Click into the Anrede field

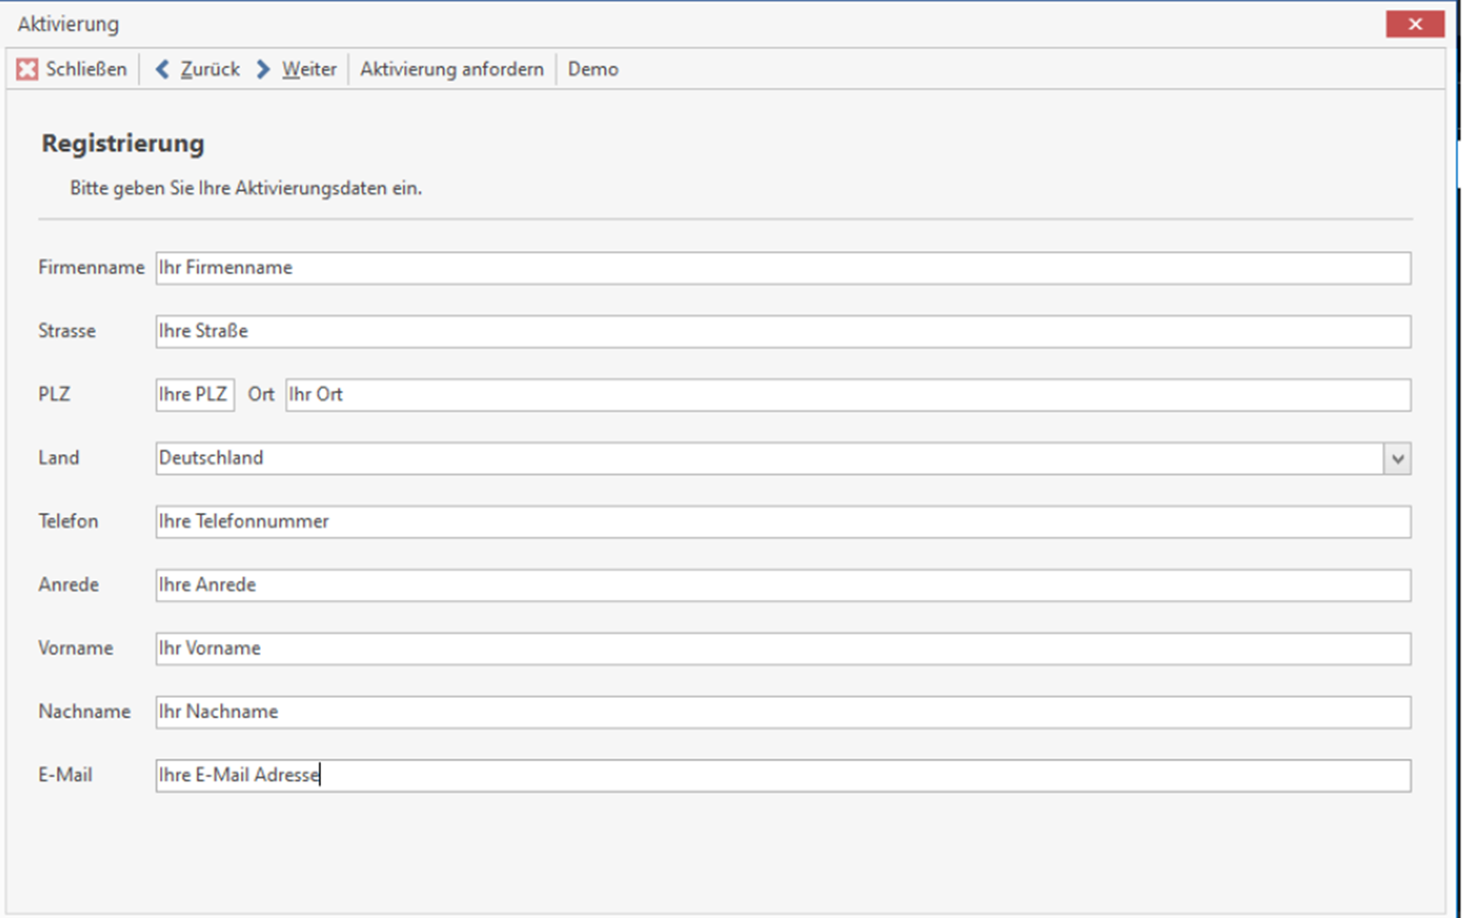click(x=782, y=585)
